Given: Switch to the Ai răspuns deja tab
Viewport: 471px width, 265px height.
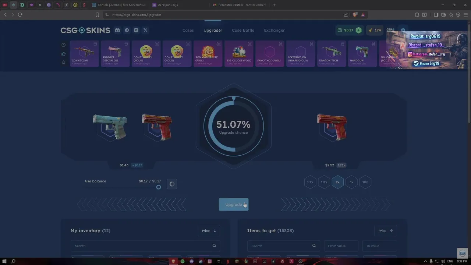Looking at the screenshot, I should pos(178,5).
